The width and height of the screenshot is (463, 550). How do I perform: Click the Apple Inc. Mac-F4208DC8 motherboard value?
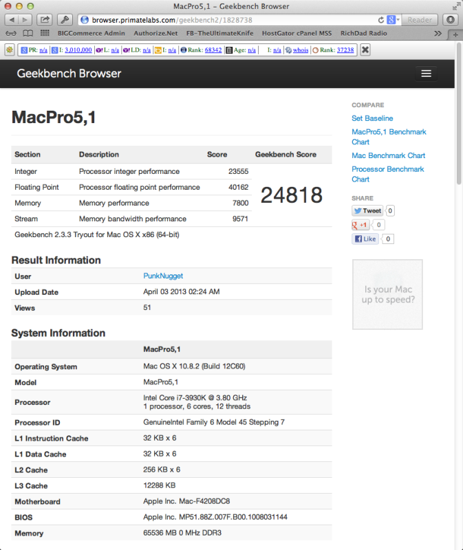[186, 501]
